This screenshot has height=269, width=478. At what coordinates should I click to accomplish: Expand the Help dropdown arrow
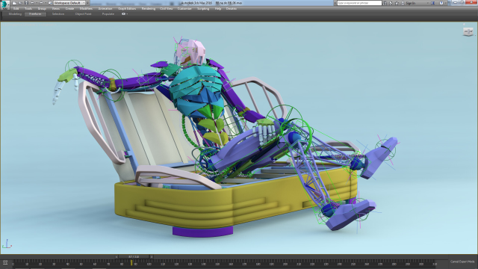(x=445, y=3)
